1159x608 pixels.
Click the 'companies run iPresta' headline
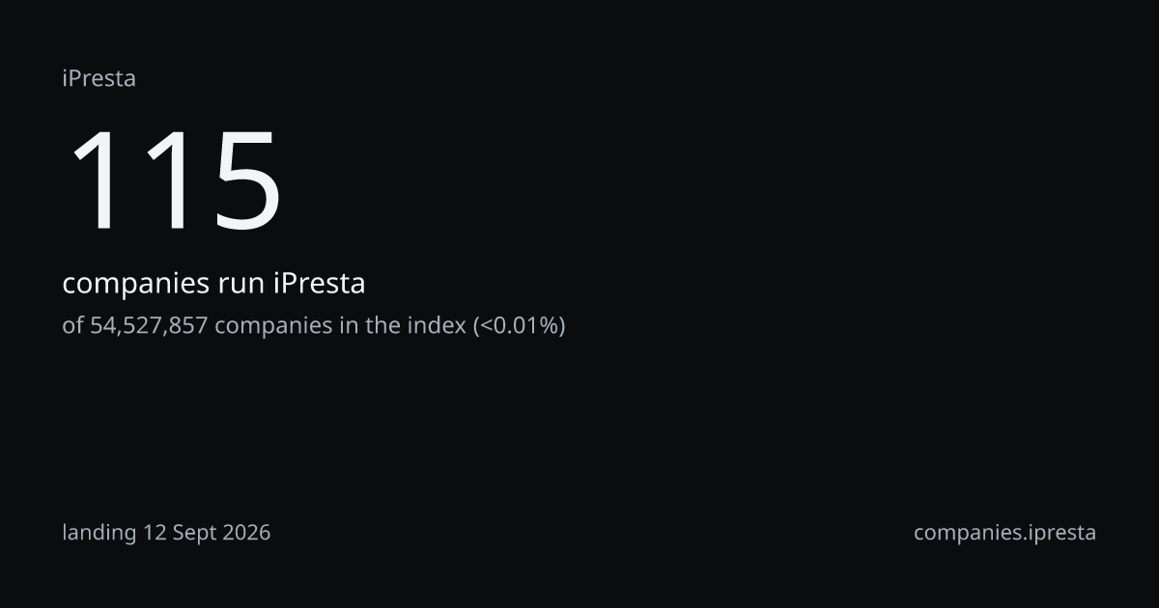[x=213, y=285]
